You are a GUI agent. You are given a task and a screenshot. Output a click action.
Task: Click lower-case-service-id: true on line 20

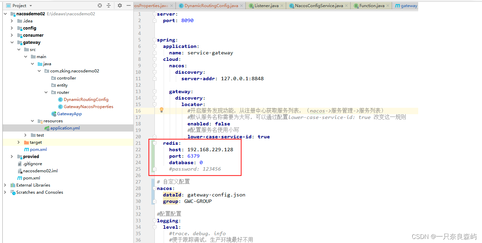pos(228,137)
